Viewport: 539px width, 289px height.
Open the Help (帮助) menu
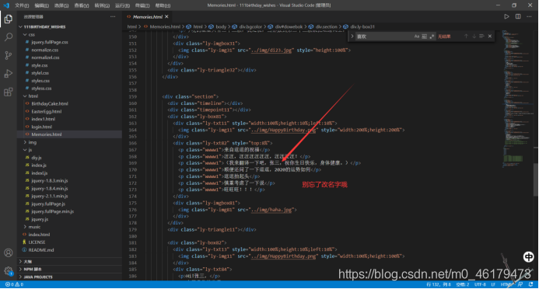click(163, 5)
